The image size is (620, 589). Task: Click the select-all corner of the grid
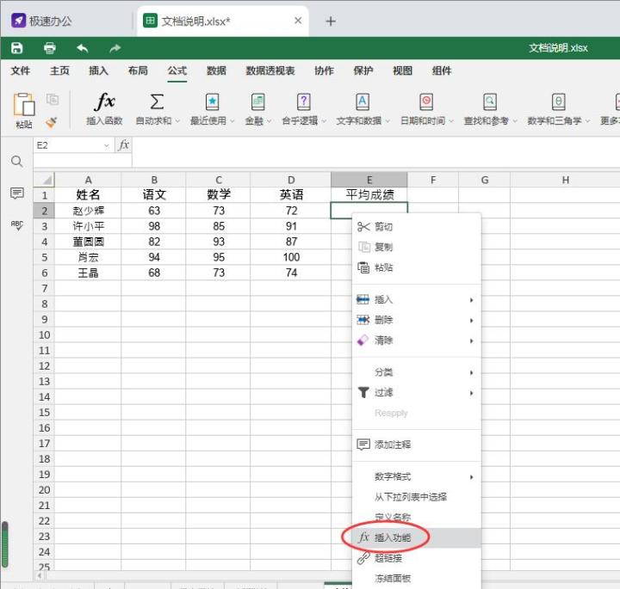(44, 180)
